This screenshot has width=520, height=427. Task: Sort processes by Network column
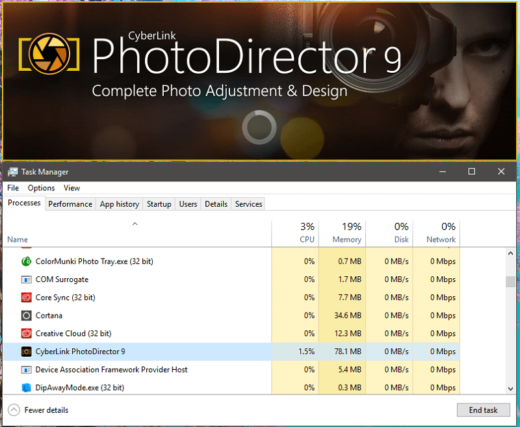click(436, 234)
